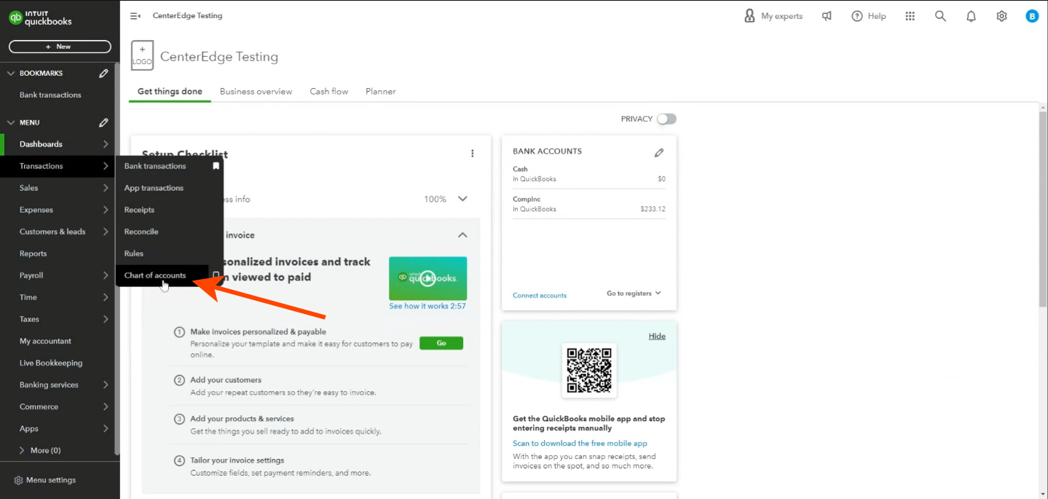
Task: Open Reports in the sidebar
Action: pyautogui.click(x=33, y=254)
